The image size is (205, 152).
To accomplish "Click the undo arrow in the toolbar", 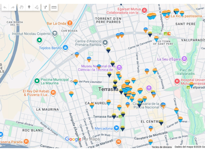I will (x=5, y=7).
